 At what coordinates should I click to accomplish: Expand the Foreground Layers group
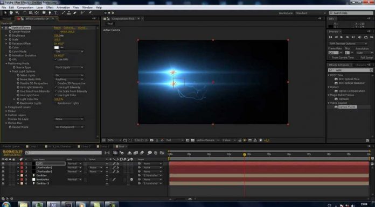click(x=6, y=107)
